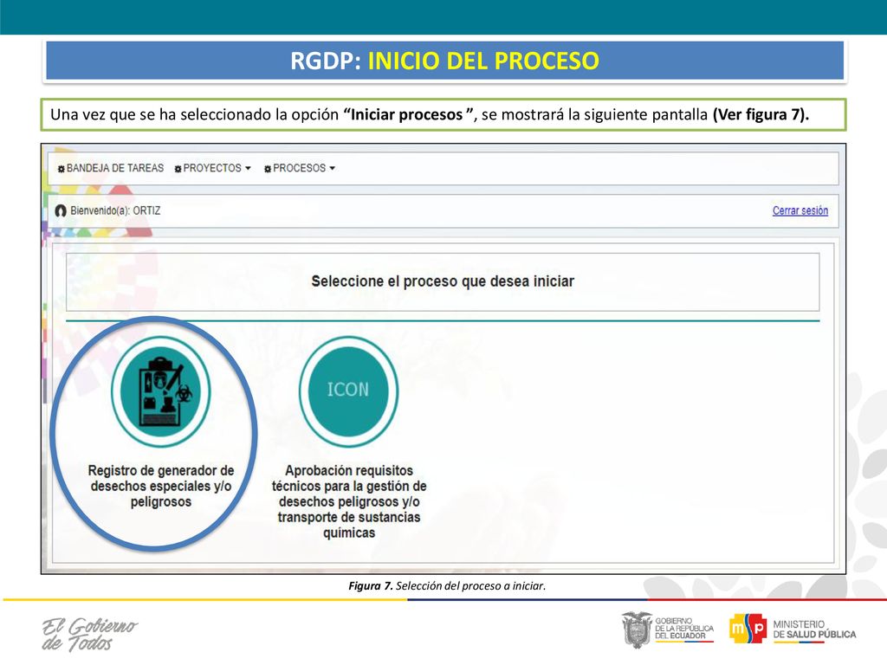Expand the PROYECTOS dropdown menu

point(213,168)
